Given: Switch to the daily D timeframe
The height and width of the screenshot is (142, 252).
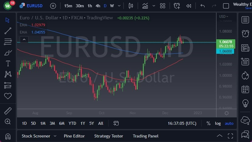Looking at the screenshot, I should 105,6.
